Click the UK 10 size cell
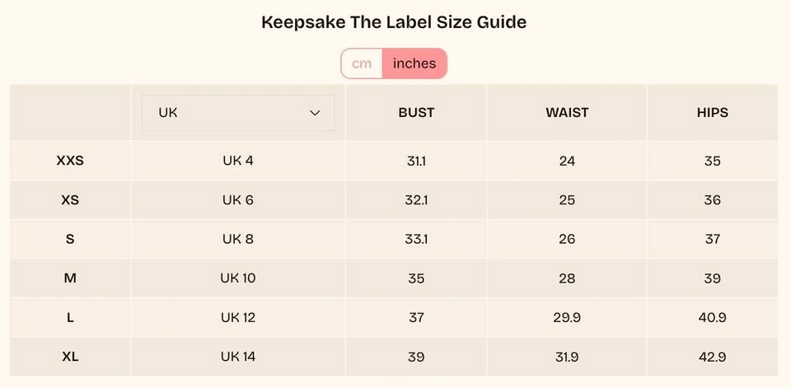The image size is (791, 388). [x=238, y=278]
